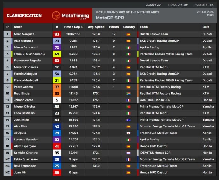The width and height of the screenshot is (219, 180).
Task: Select light blue number badge 73
Action: [x=57, y=41]
